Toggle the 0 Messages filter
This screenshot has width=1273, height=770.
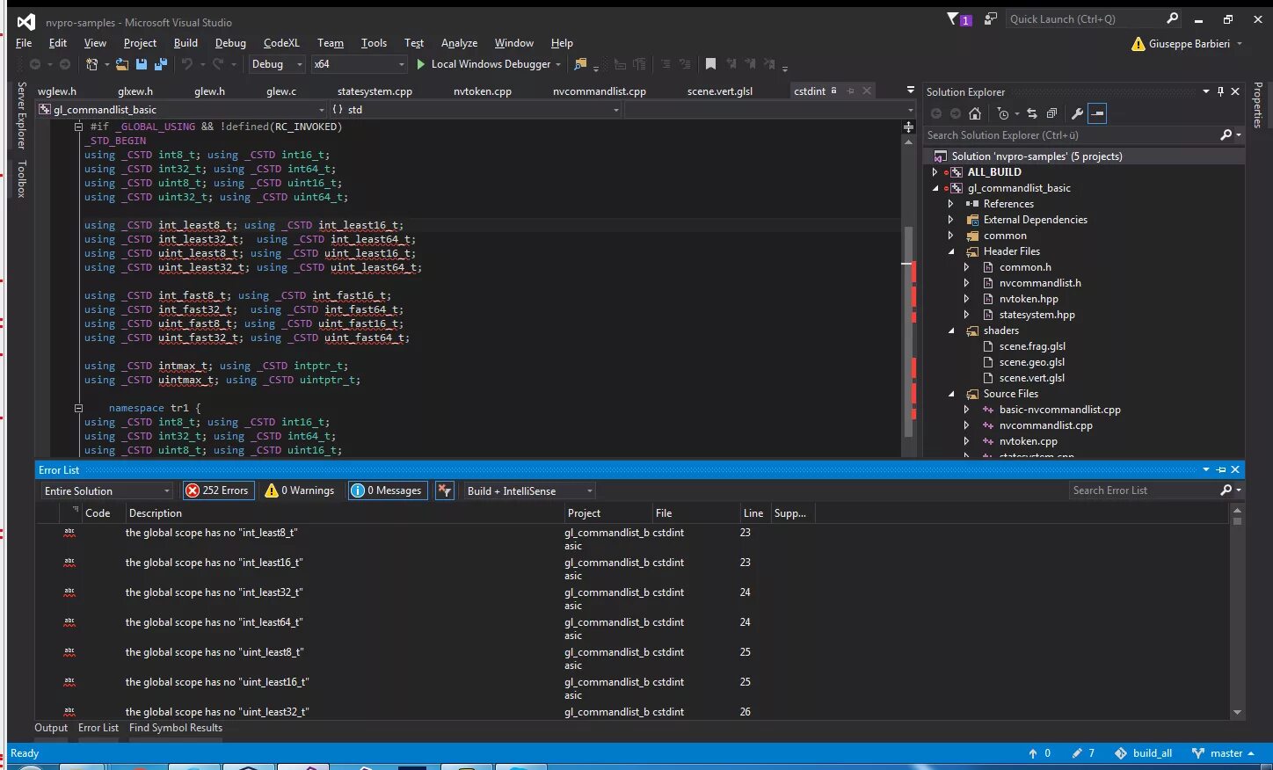pos(387,490)
